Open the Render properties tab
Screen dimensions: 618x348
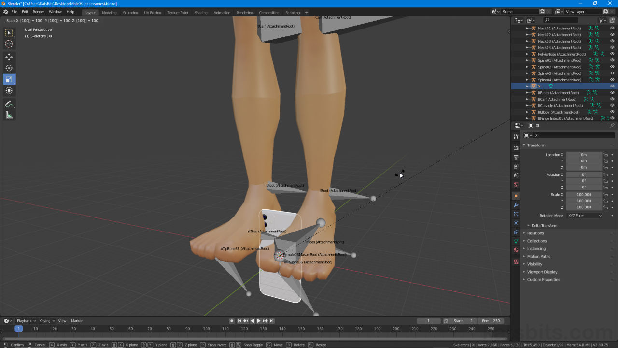pyautogui.click(x=516, y=148)
